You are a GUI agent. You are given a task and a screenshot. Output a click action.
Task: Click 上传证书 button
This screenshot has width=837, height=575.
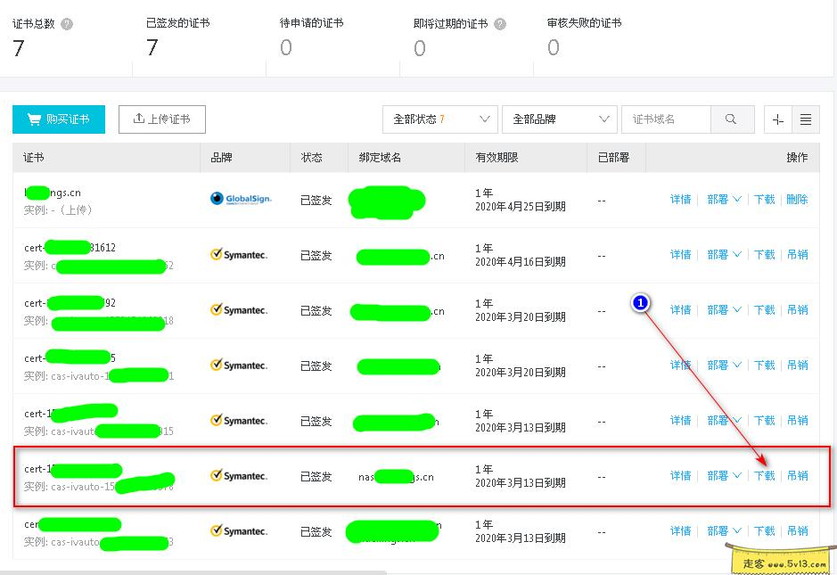[x=161, y=119]
